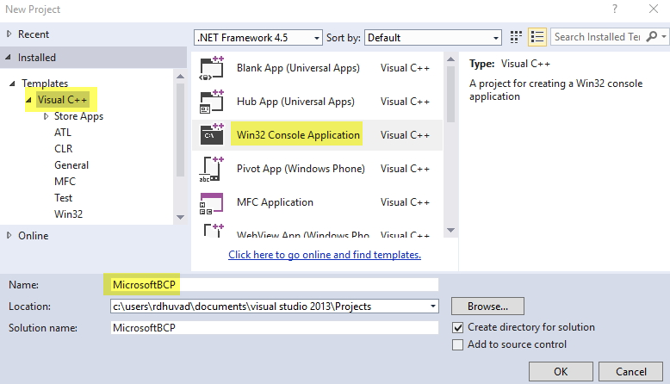Cancel the New Project dialog
Viewport: 670px width, 384px height.
point(630,372)
